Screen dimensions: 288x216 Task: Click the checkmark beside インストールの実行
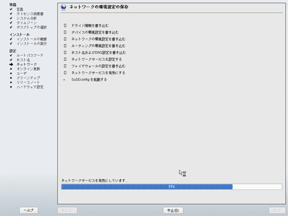[x=11, y=44]
